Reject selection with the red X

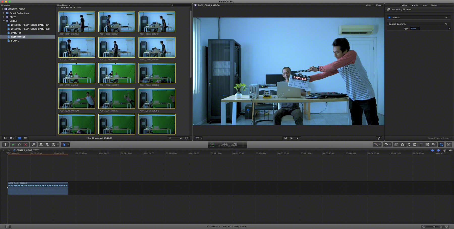[25, 145]
